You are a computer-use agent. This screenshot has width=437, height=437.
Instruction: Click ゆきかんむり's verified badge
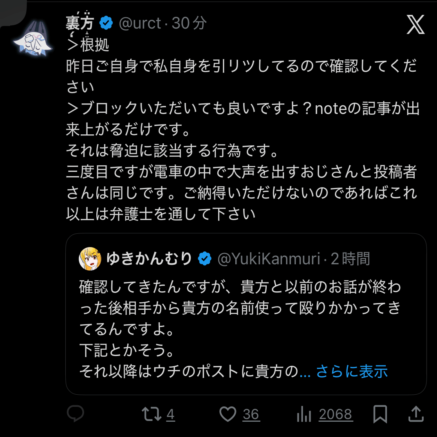(205, 259)
